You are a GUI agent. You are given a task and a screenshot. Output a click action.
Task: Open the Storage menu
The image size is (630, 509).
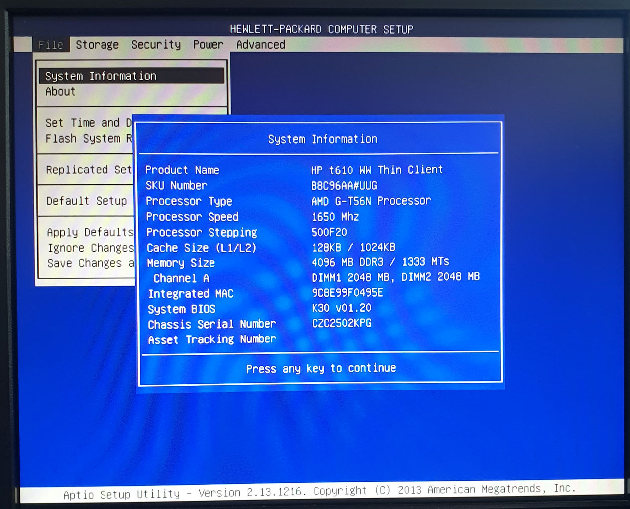pos(97,45)
